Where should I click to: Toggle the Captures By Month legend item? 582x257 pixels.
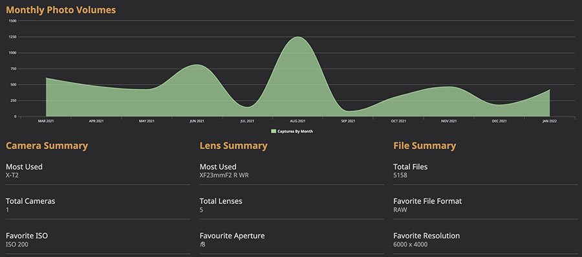[x=292, y=131]
